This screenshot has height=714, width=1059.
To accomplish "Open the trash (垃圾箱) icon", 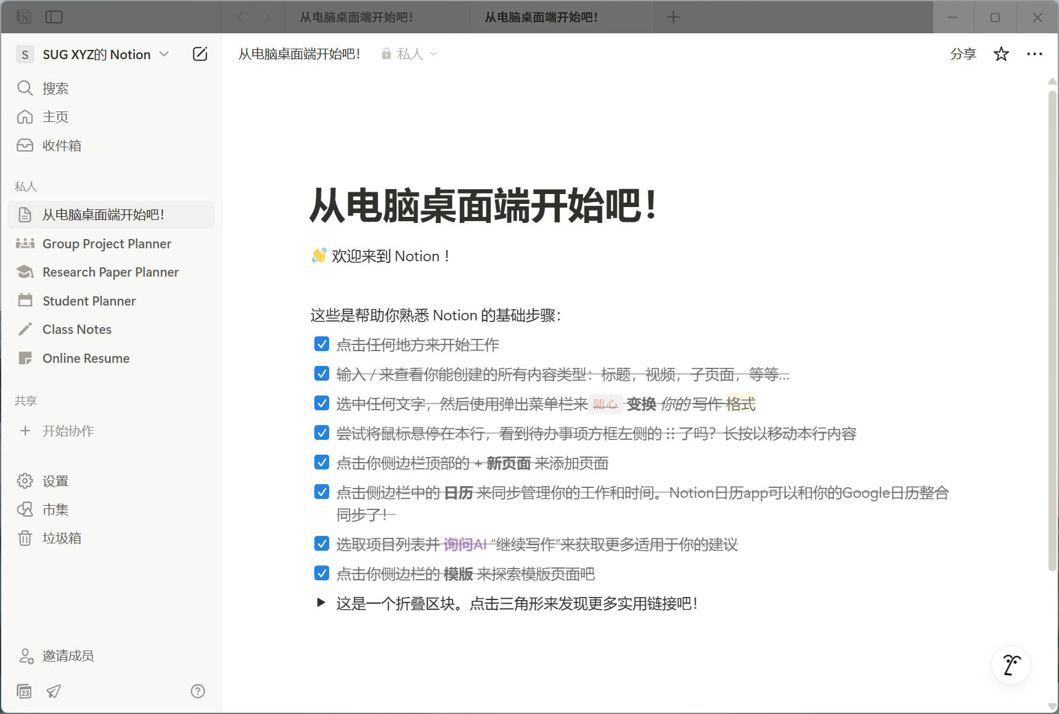I will tap(25, 538).
